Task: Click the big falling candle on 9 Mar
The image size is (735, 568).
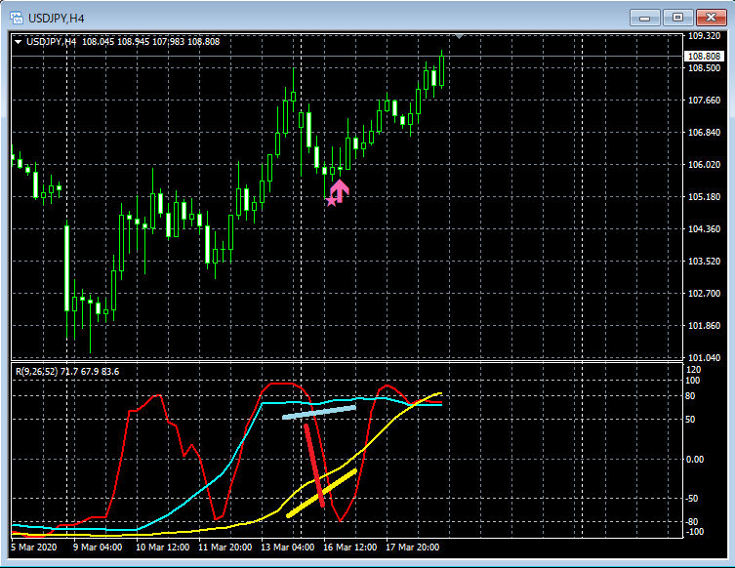Action: 67,268
